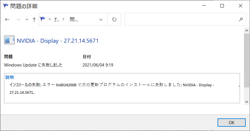This screenshot has height=131, width=250.
Task: Select 'Windows Update に失敗しました' text
Action: point(33,65)
